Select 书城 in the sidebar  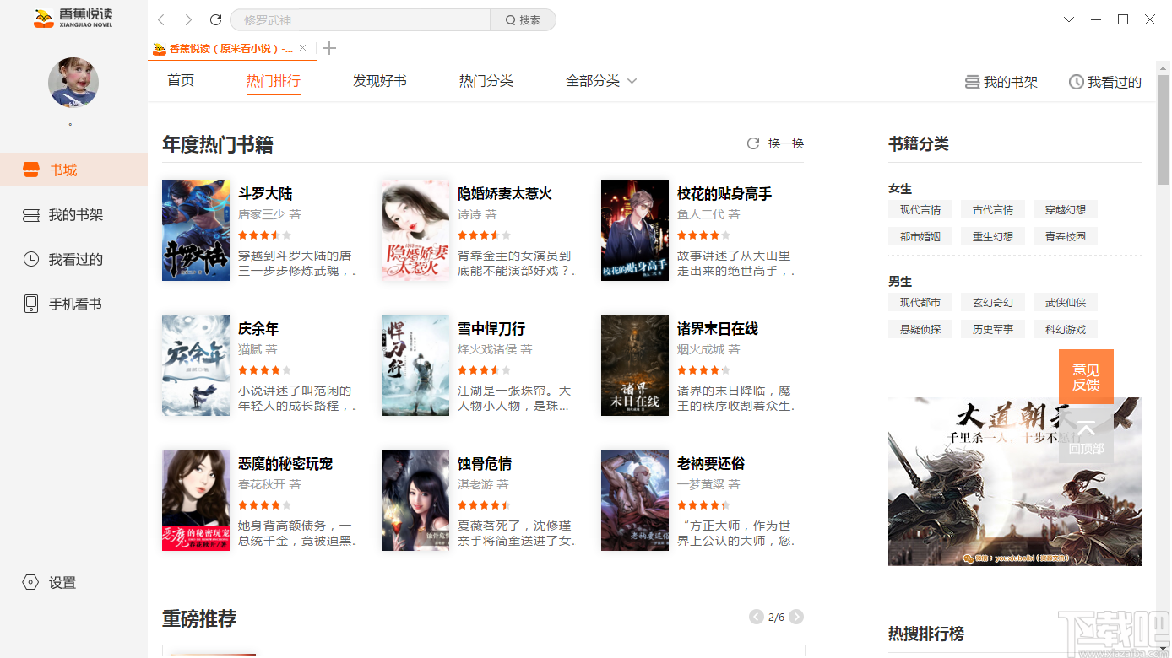coord(73,170)
